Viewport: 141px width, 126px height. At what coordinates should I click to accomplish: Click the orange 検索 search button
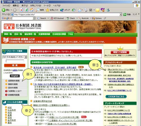tap(15, 65)
